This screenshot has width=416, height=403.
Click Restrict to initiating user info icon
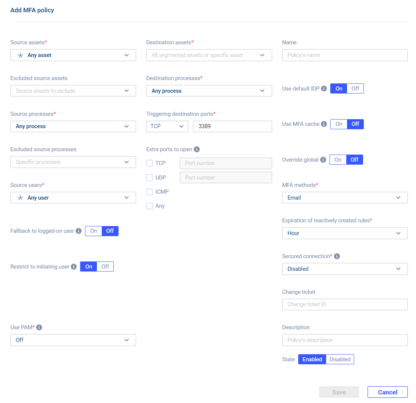click(x=74, y=266)
